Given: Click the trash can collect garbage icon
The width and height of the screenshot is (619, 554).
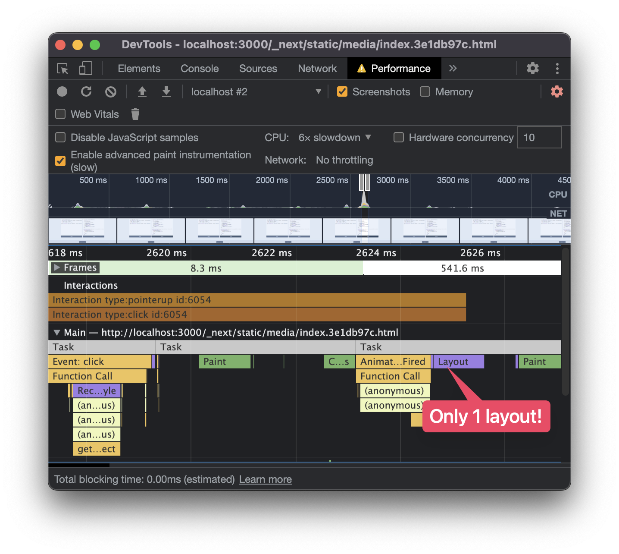Looking at the screenshot, I should (135, 114).
